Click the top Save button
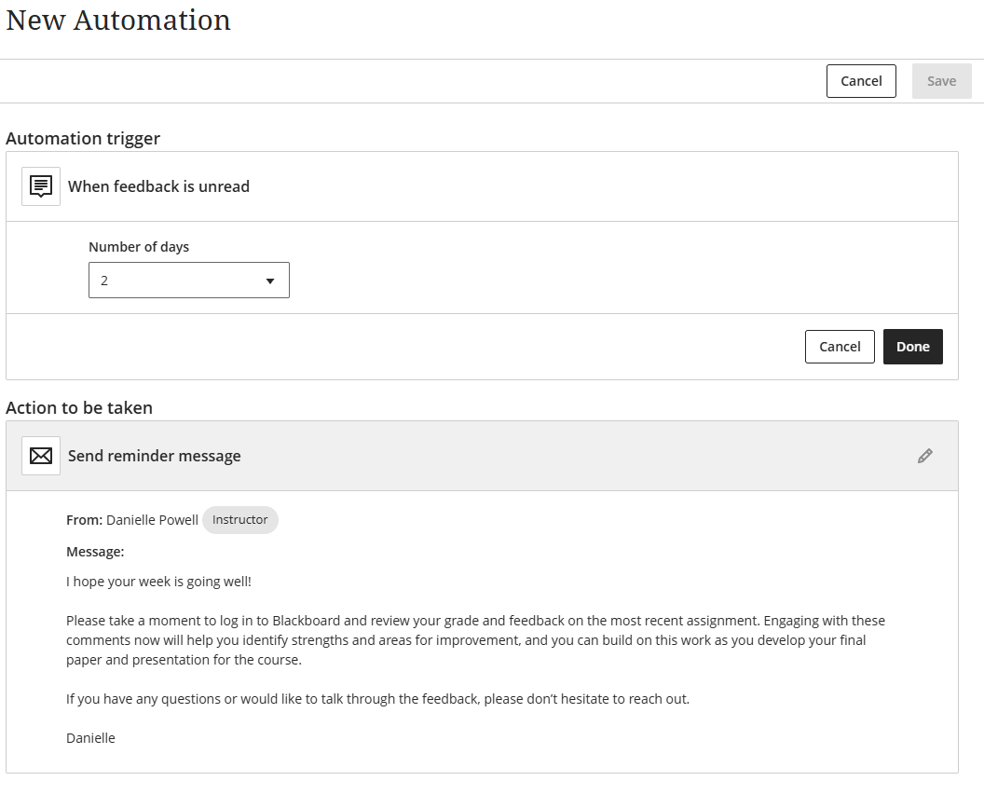The width and height of the screenshot is (984, 795). [x=941, y=81]
